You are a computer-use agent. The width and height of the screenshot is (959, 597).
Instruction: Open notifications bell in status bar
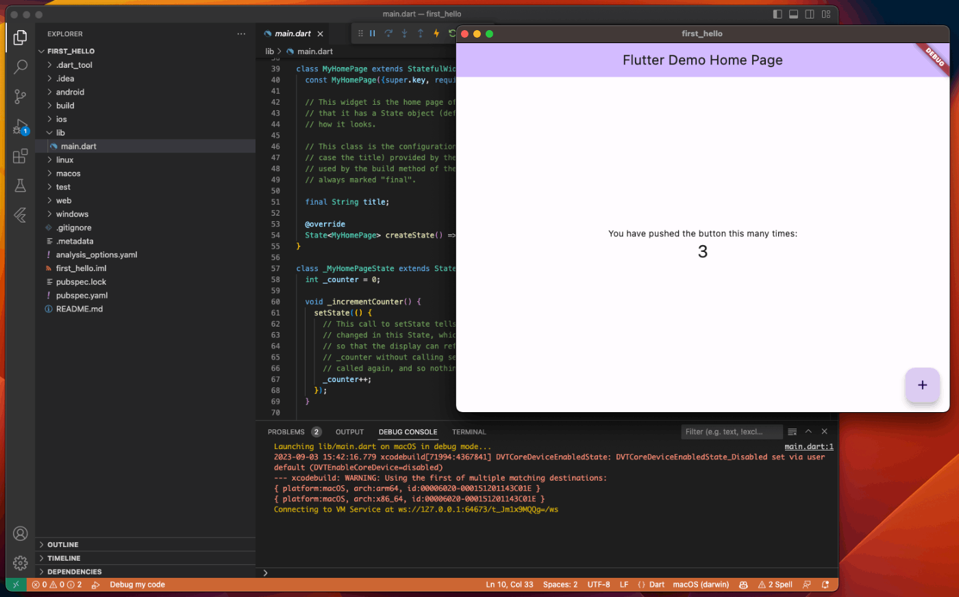coord(825,585)
